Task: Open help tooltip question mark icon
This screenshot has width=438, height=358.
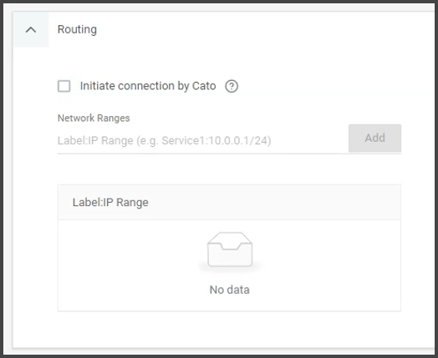Action: pos(232,86)
